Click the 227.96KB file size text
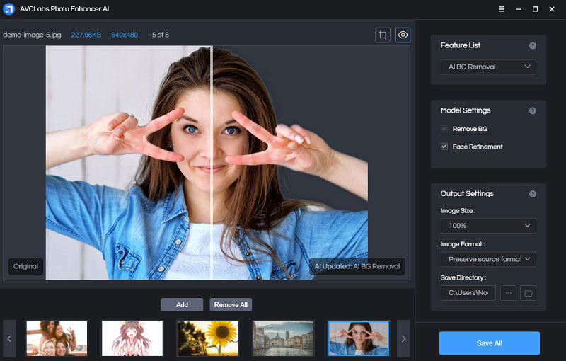The image size is (566, 361). click(86, 35)
